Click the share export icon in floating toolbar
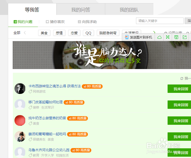Viewport: 191px width, 158px height. click(185, 37)
